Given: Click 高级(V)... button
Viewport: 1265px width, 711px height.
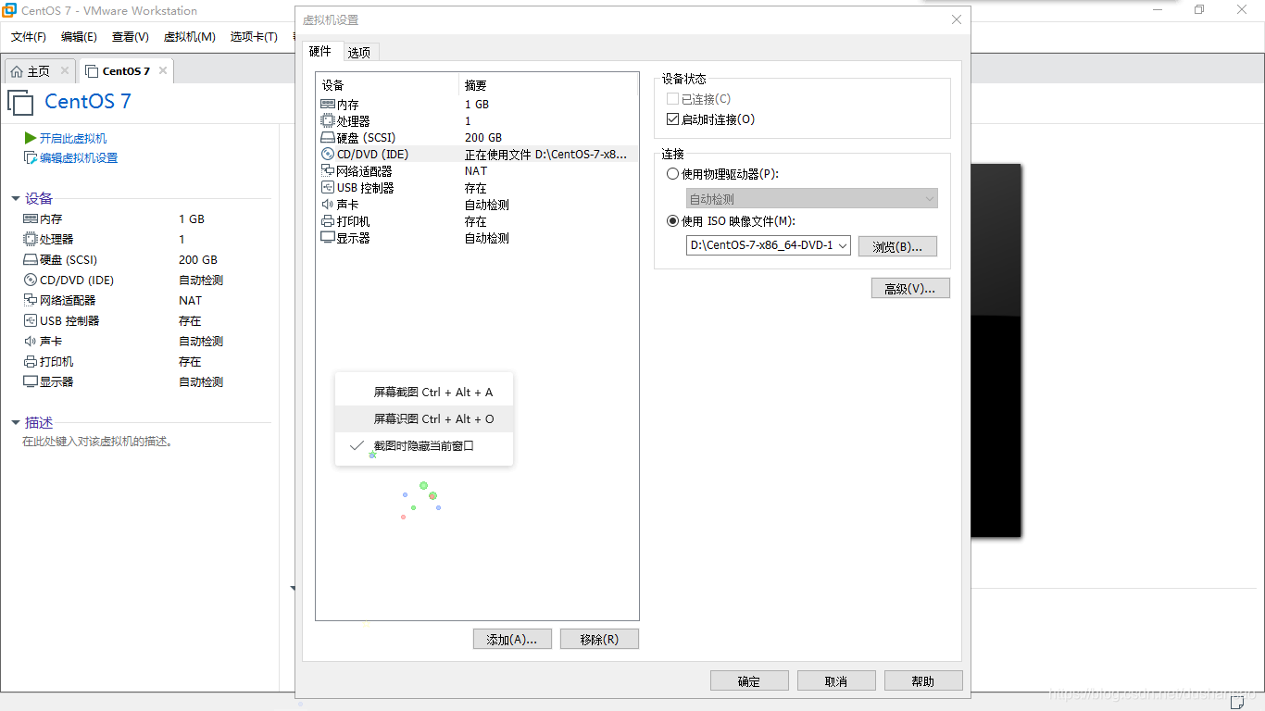Looking at the screenshot, I should [910, 289].
